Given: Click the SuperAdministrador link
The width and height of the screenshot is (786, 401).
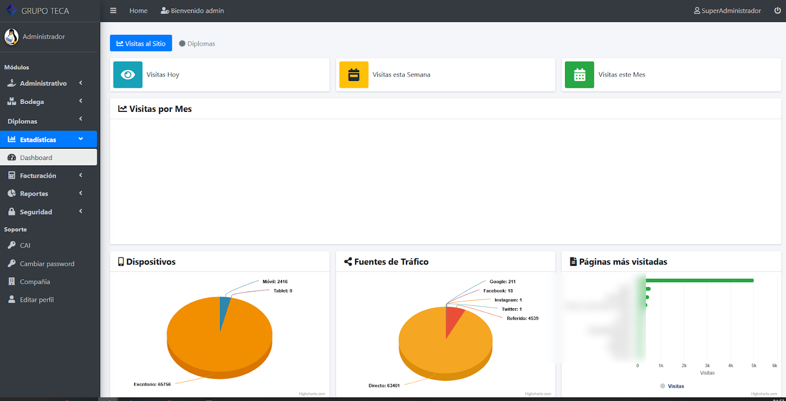Looking at the screenshot, I should tap(728, 10).
